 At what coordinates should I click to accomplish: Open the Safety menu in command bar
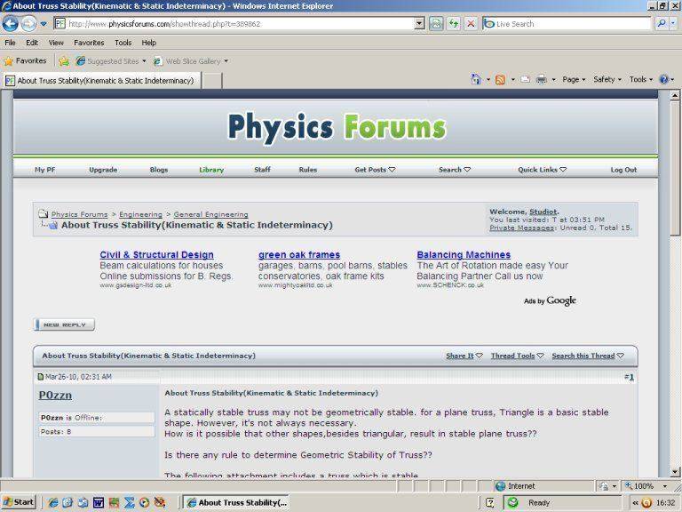pyautogui.click(x=607, y=80)
